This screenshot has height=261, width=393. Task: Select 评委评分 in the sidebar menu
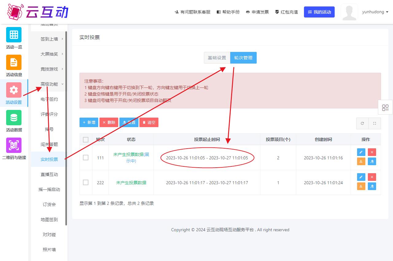[49, 114]
